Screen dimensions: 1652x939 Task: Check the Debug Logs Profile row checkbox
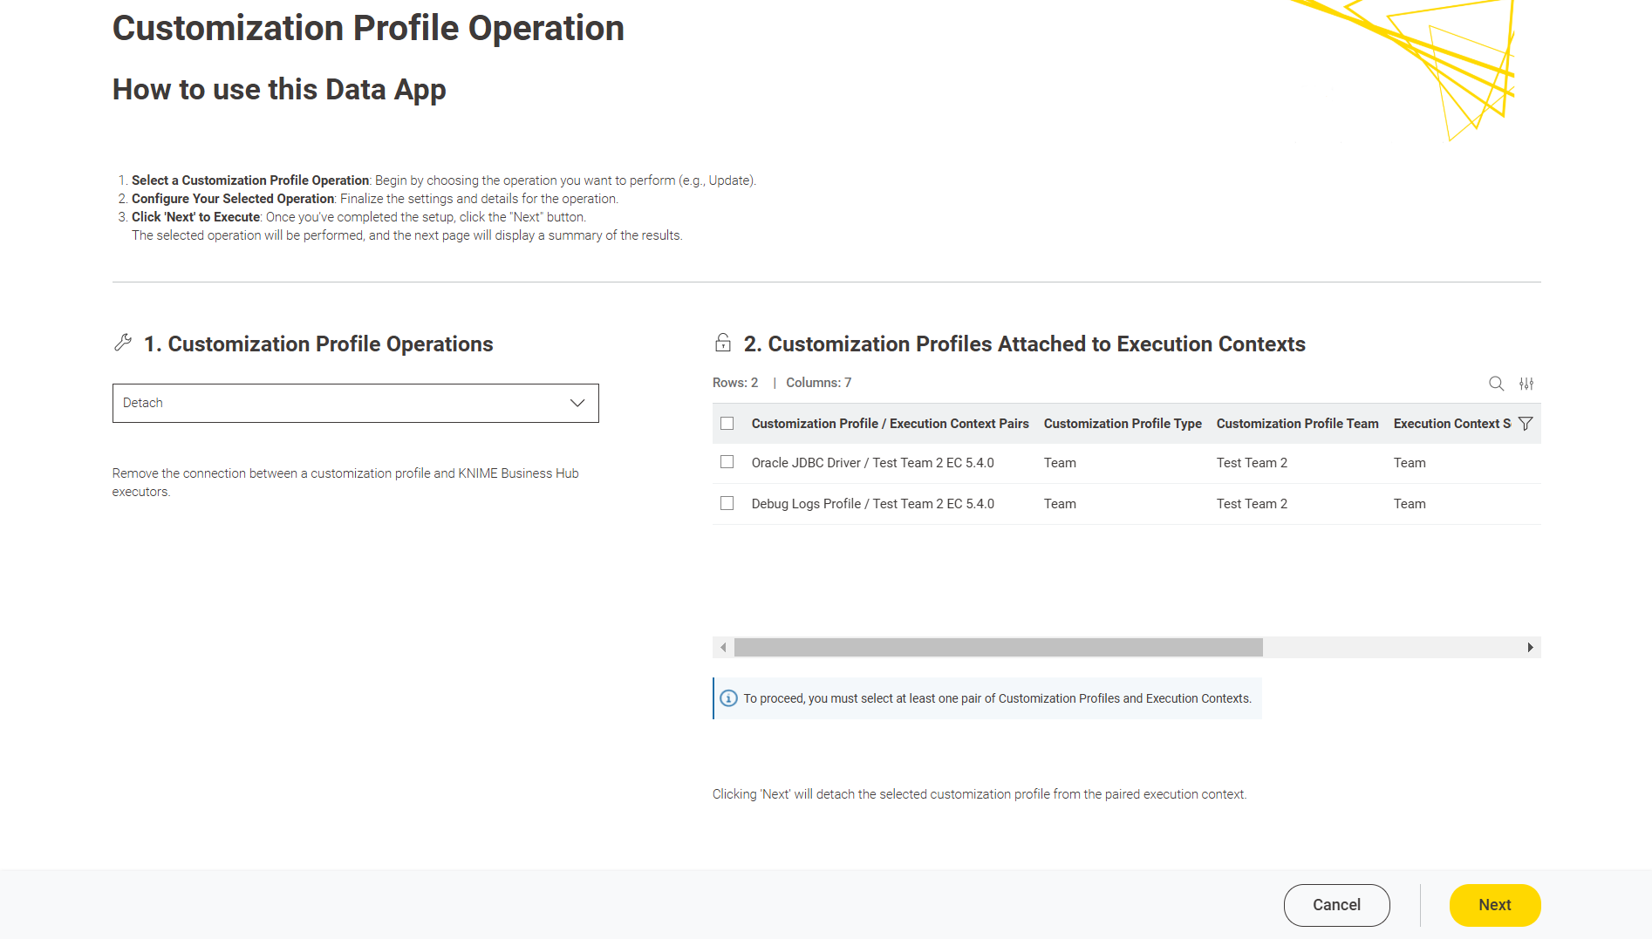pyautogui.click(x=727, y=503)
